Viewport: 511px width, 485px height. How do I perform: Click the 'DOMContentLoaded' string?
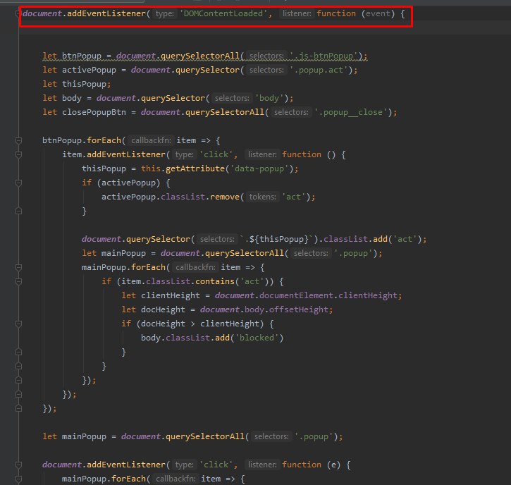click(x=223, y=13)
